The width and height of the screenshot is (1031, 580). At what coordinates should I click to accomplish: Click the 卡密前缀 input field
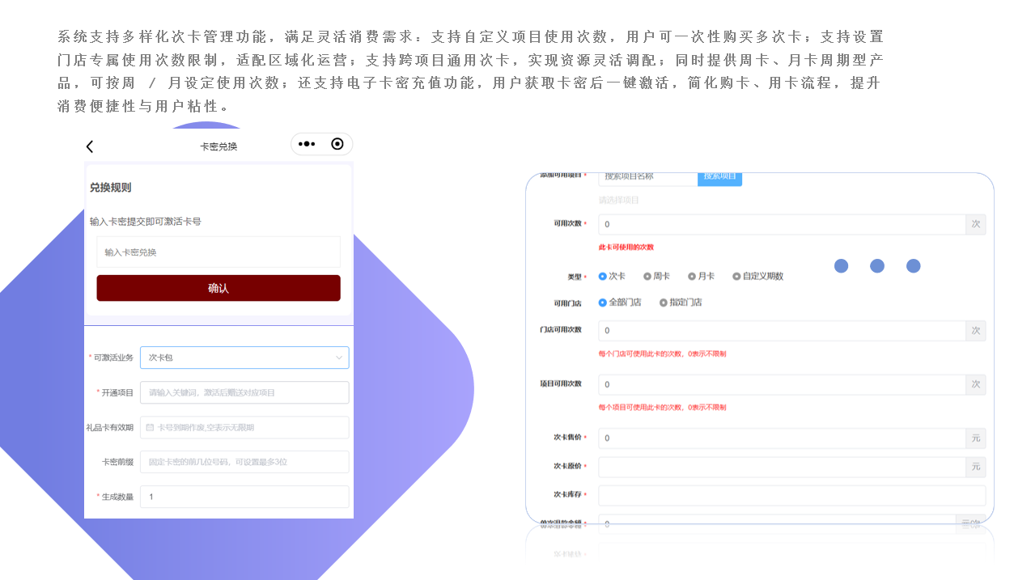(244, 462)
